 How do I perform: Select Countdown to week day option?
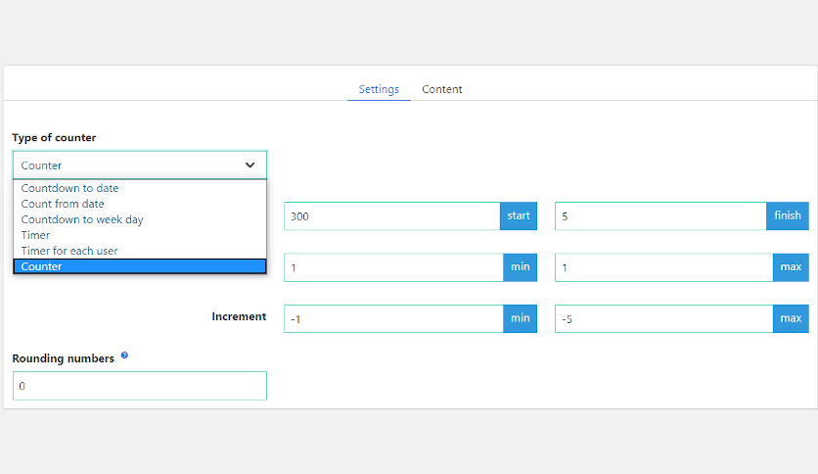click(x=82, y=219)
